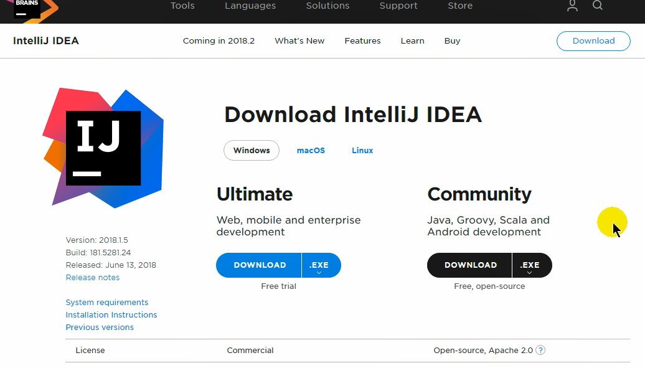Viewport: 645px width, 368px height.
Task: Click the Free trial caption
Action: (278, 286)
